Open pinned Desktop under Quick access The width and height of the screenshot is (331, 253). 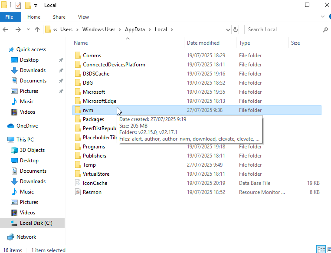pyautogui.click(x=29, y=60)
